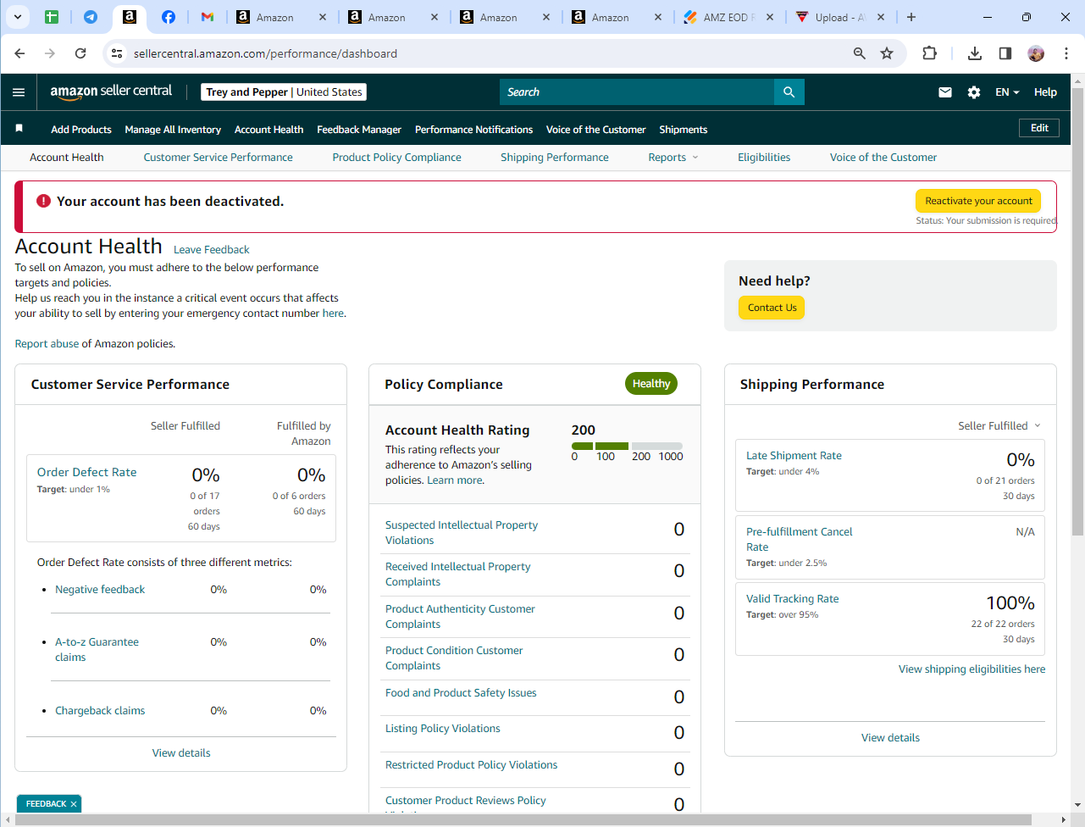Select the Product Policy Compliance sub-tab
This screenshot has width=1085, height=827.
(x=397, y=158)
